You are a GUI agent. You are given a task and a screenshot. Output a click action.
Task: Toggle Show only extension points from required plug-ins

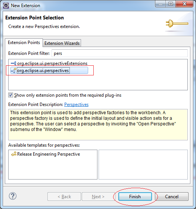pyautogui.click(x=10, y=95)
